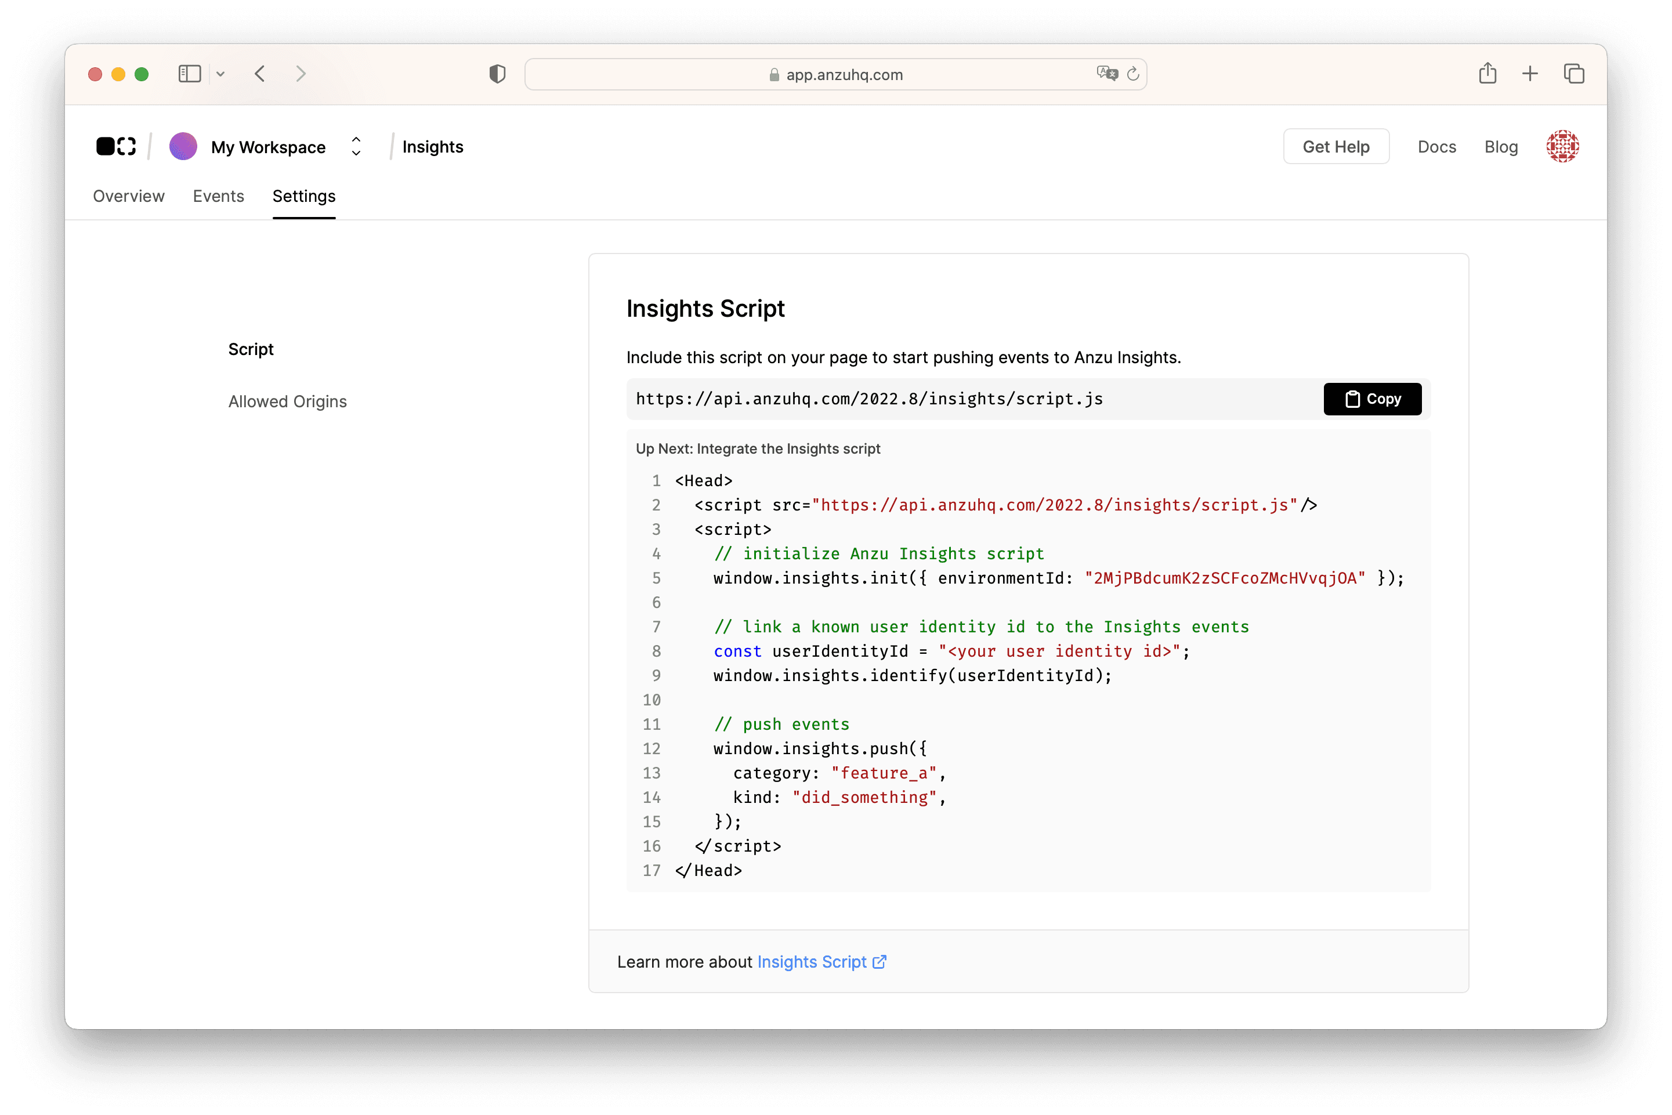The height and width of the screenshot is (1115, 1672).
Task: Click the "<your user identity id>" placeholder string
Action: (1059, 651)
